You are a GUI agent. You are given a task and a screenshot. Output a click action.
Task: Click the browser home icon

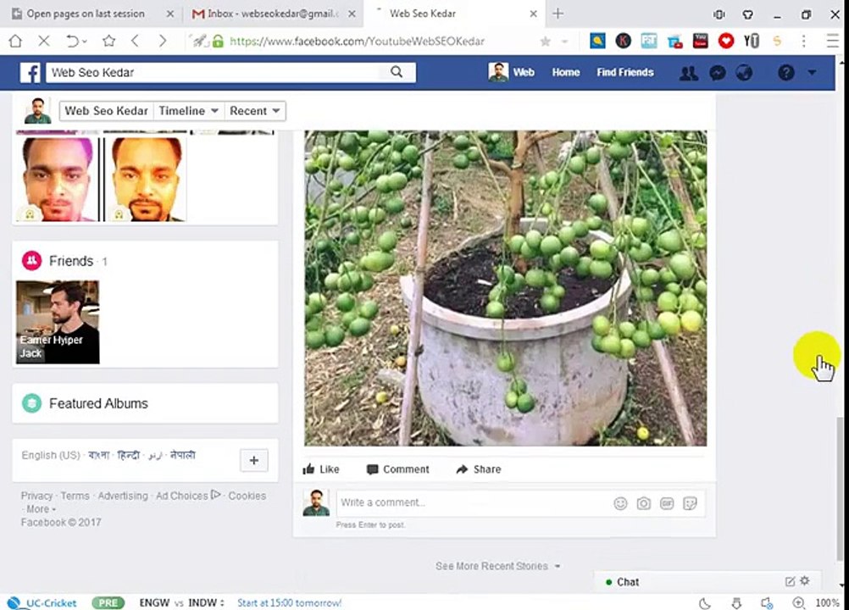(15, 42)
